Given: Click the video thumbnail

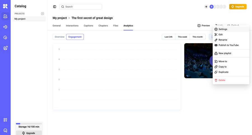Looking at the screenshot, I should coord(198,61).
